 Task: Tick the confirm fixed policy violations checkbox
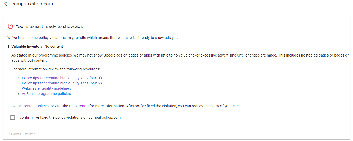pos(12,118)
